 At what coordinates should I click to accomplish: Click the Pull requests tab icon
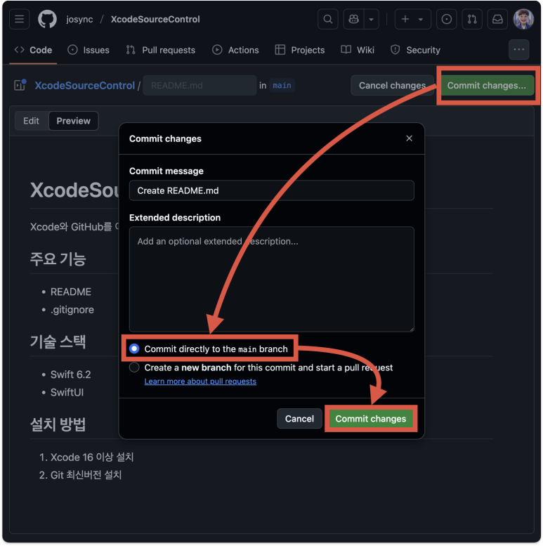pos(131,50)
